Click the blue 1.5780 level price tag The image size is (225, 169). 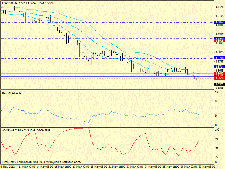pos(219,58)
